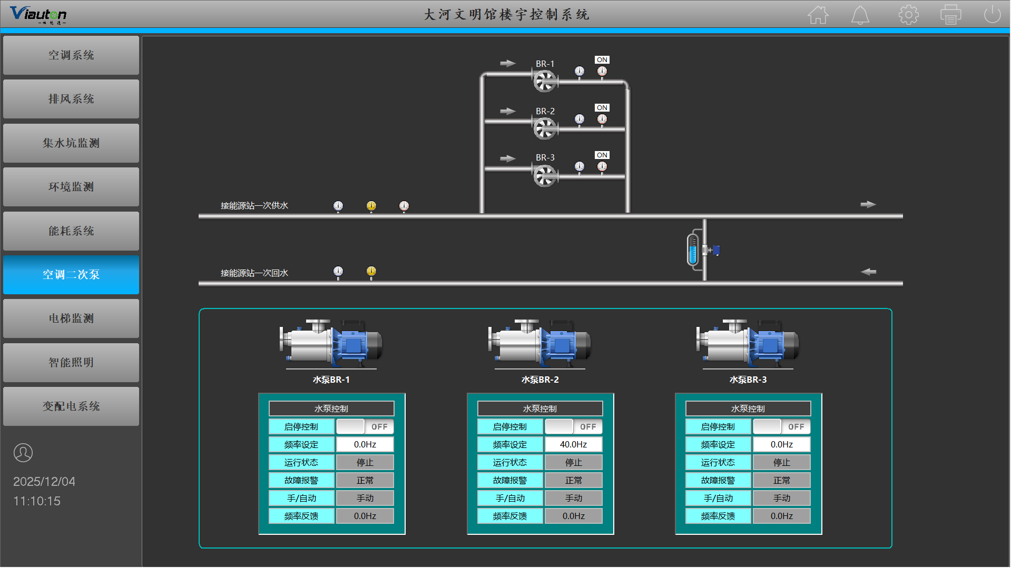
Task: Click the yellow gauge on 一次供水 line
Action: pos(371,206)
